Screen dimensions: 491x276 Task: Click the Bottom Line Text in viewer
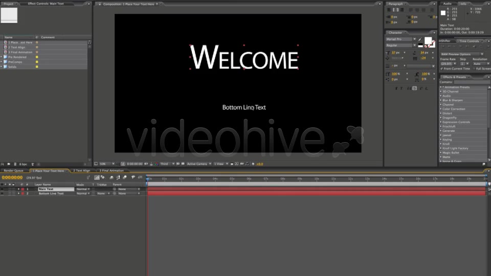coord(244,107)
